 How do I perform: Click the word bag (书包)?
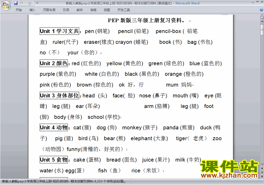pyautogui.click(x=200, y=42)
